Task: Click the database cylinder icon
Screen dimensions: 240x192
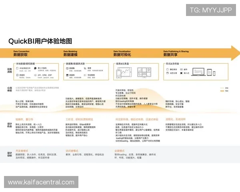Action: tap(17, 75)
